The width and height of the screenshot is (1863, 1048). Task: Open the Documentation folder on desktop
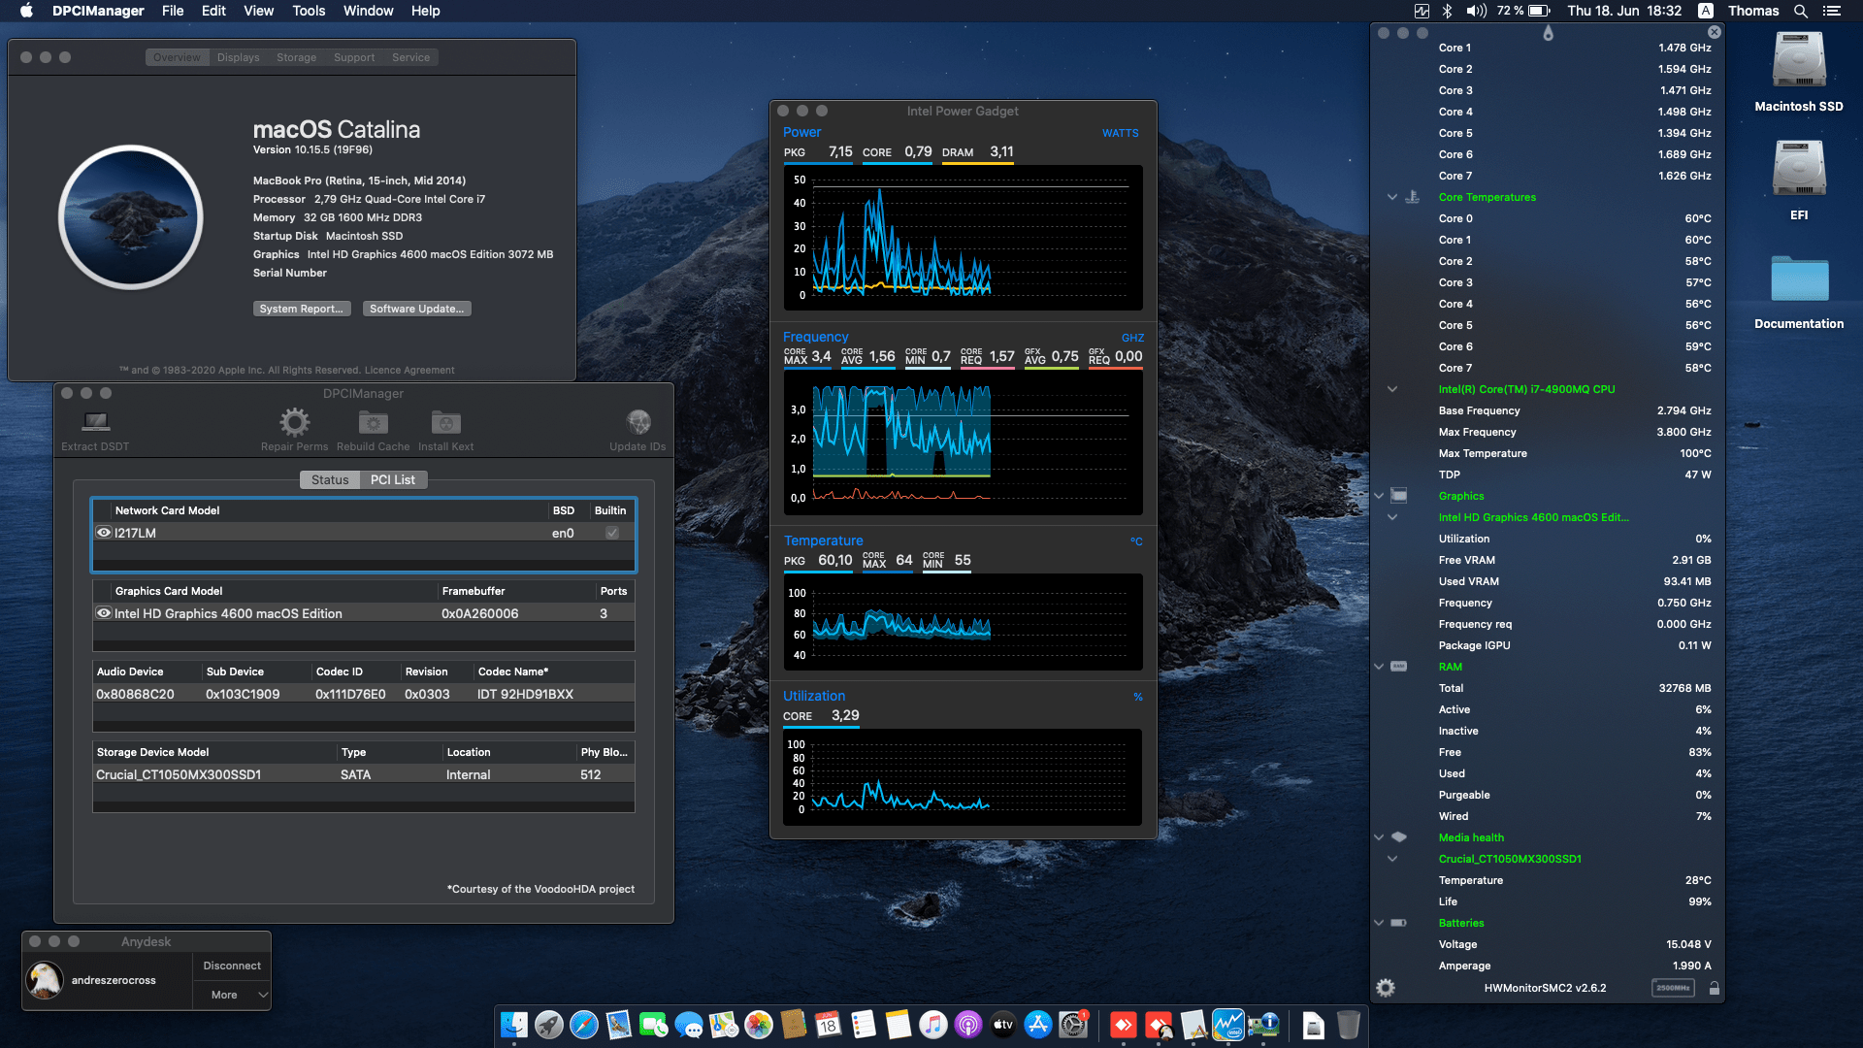coord(1798,279)
